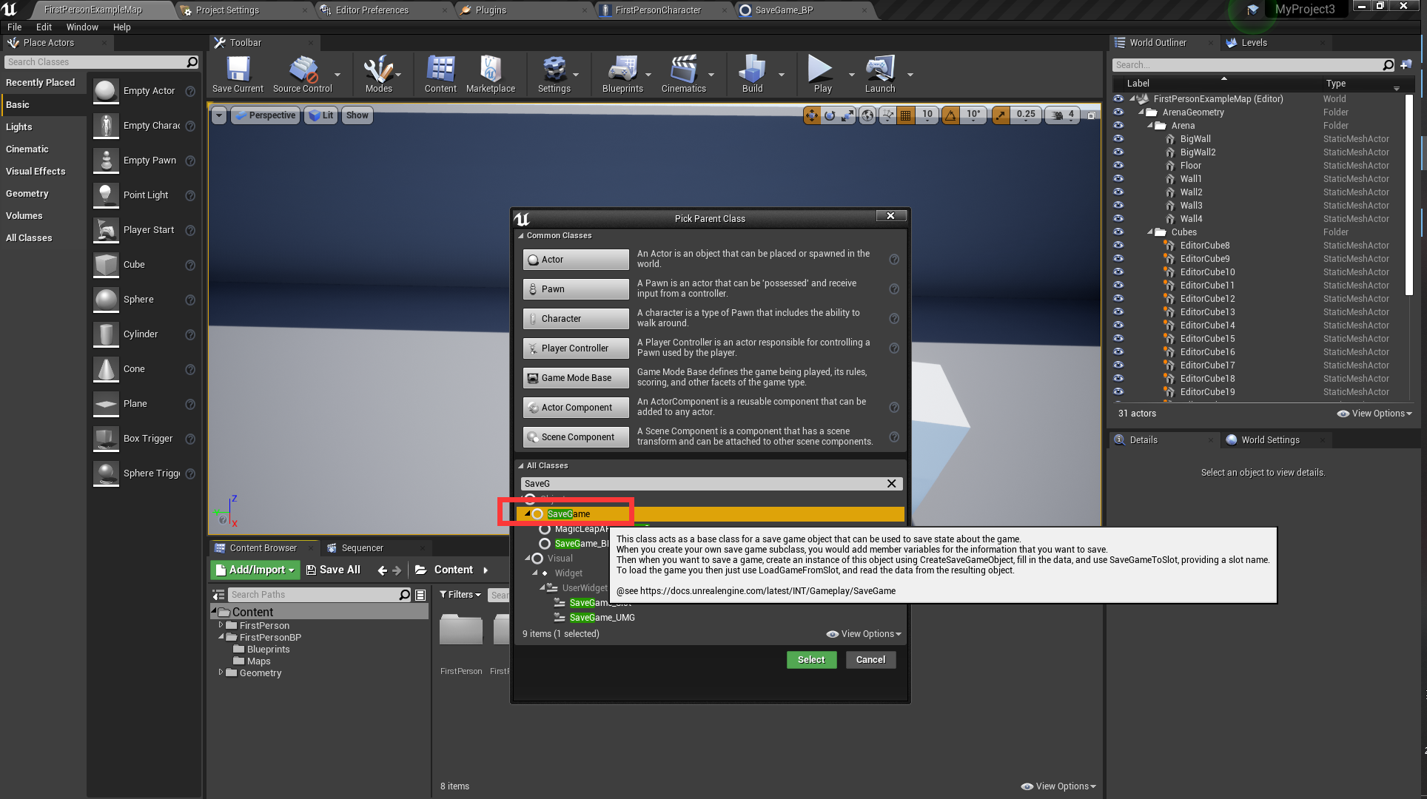
Task: Toggle visibility of EditorCube19 actor
Action: 1118,392
